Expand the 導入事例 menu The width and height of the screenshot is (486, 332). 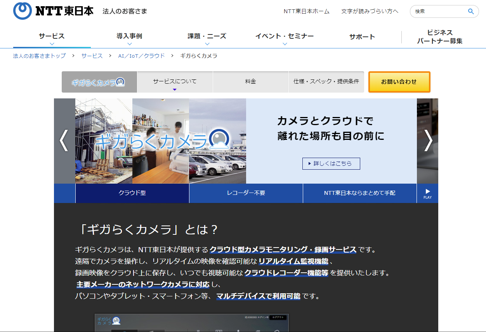(129, 38)
